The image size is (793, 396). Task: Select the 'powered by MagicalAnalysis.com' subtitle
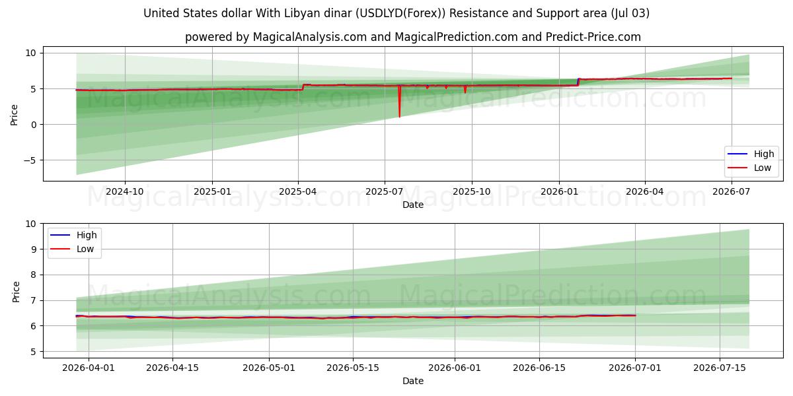413,37
